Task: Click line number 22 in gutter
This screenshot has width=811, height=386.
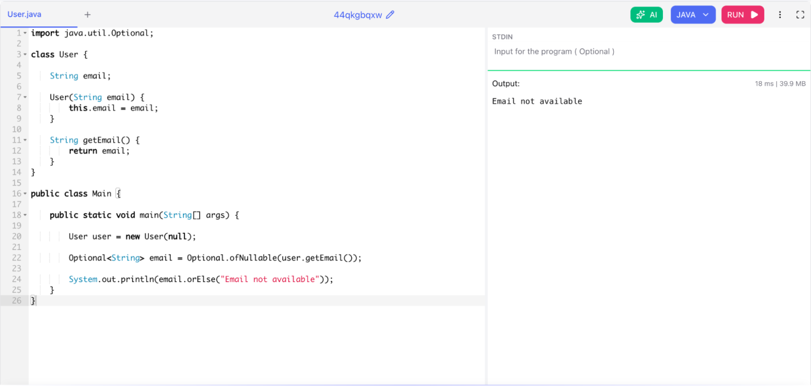Action: point(16,258)
